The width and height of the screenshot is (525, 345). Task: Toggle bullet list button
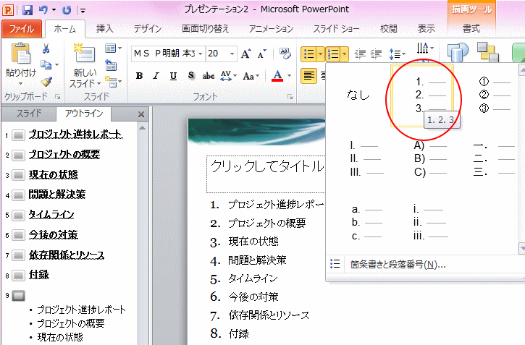(x=308, y=54)
